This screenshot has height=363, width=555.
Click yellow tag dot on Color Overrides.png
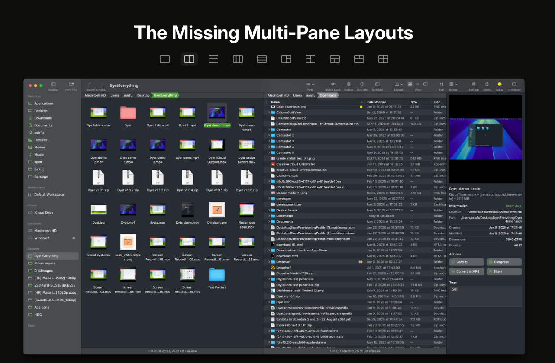click(x=361, y=107)
